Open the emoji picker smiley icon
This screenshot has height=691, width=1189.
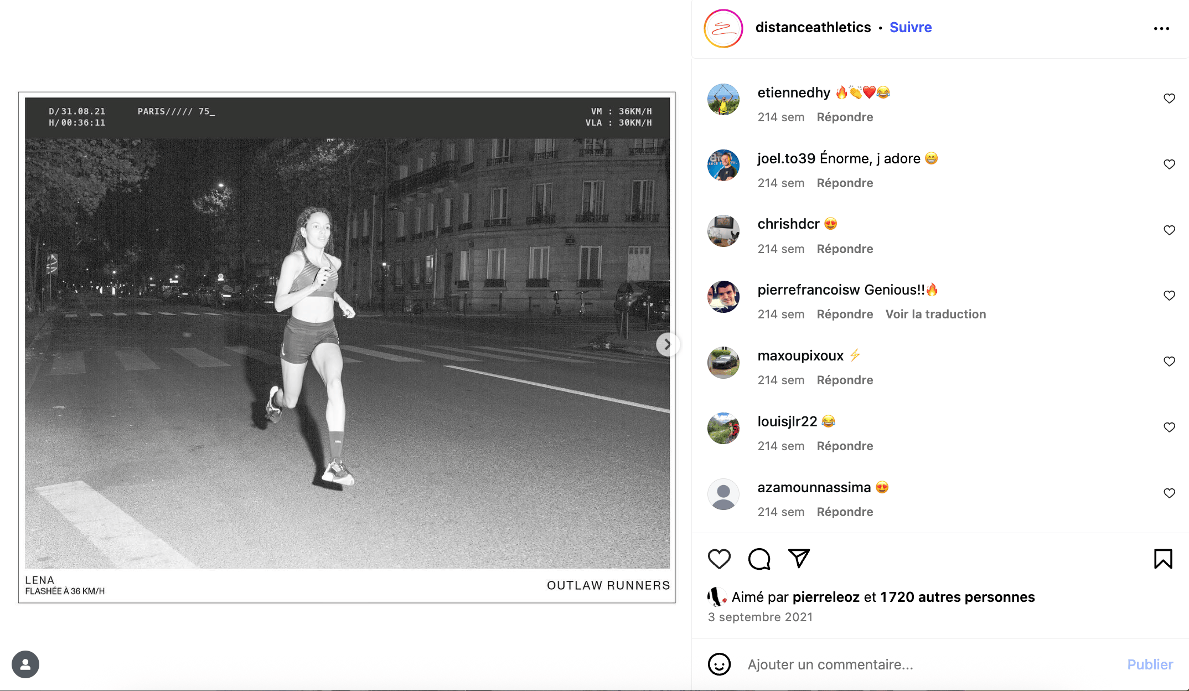pos(719,664)
